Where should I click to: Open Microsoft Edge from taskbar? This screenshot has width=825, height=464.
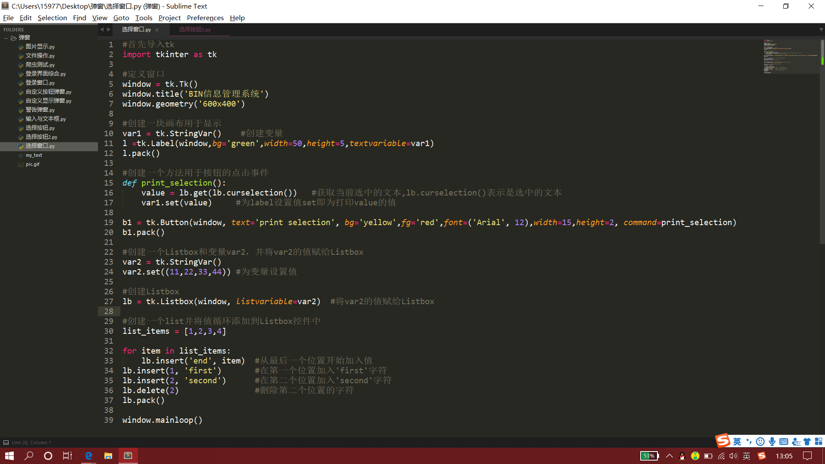[x=89, y=456]
